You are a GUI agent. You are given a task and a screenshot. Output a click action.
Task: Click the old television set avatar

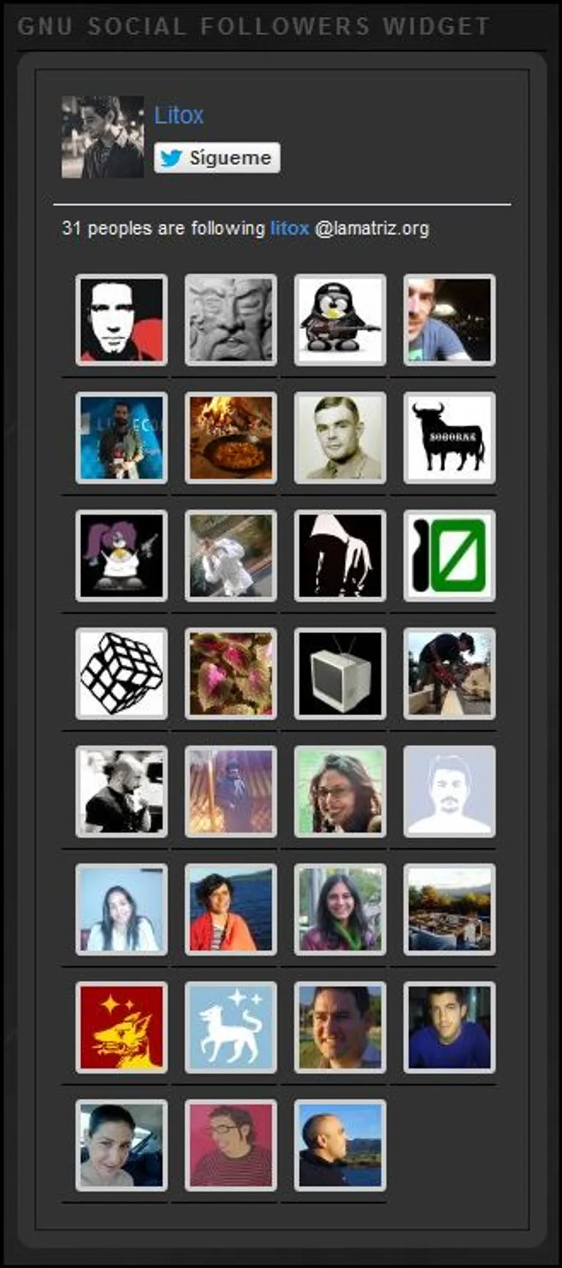[x=340, y=674]
